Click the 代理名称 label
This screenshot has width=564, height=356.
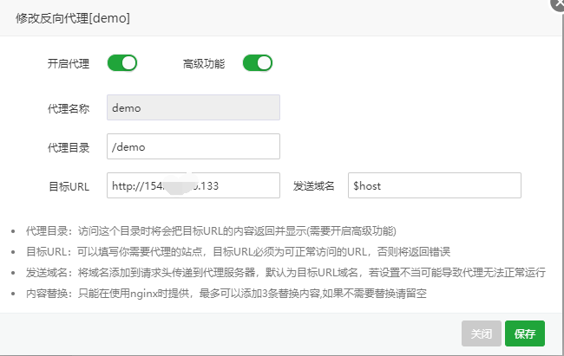coord(69,108)
